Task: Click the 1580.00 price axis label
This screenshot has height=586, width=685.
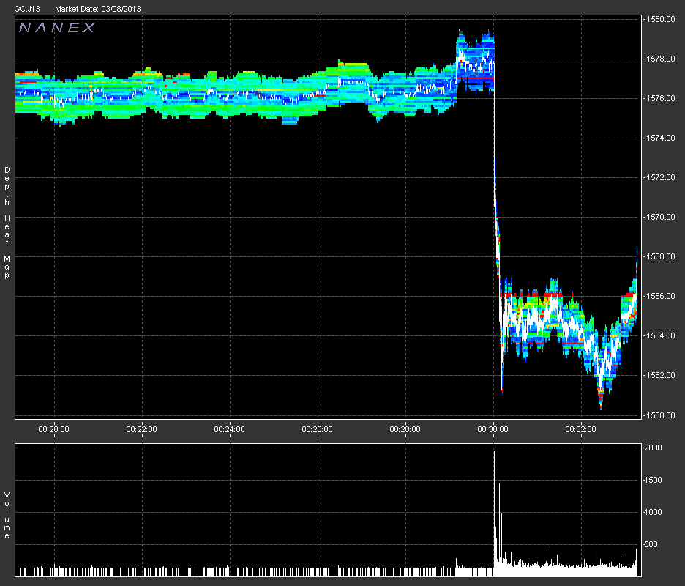Action: (660, 19)
